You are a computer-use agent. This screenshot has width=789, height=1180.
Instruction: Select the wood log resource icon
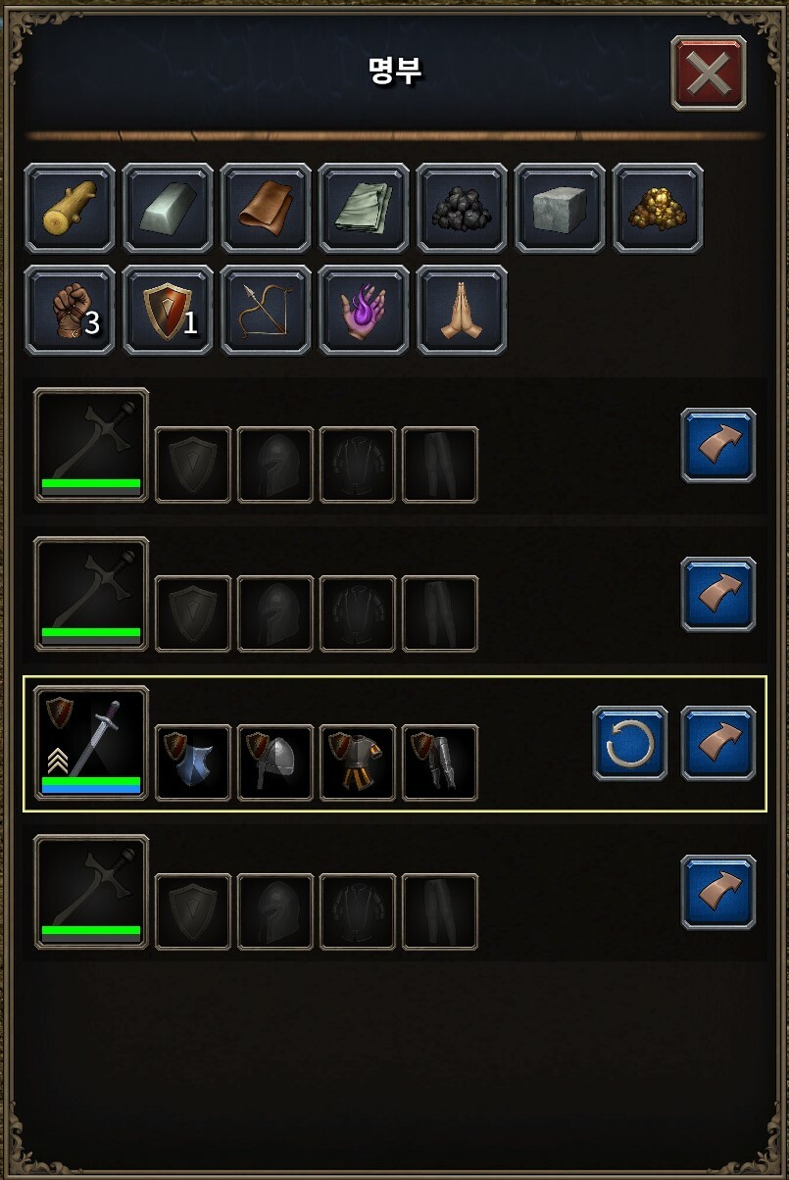[x=70, y=208]
